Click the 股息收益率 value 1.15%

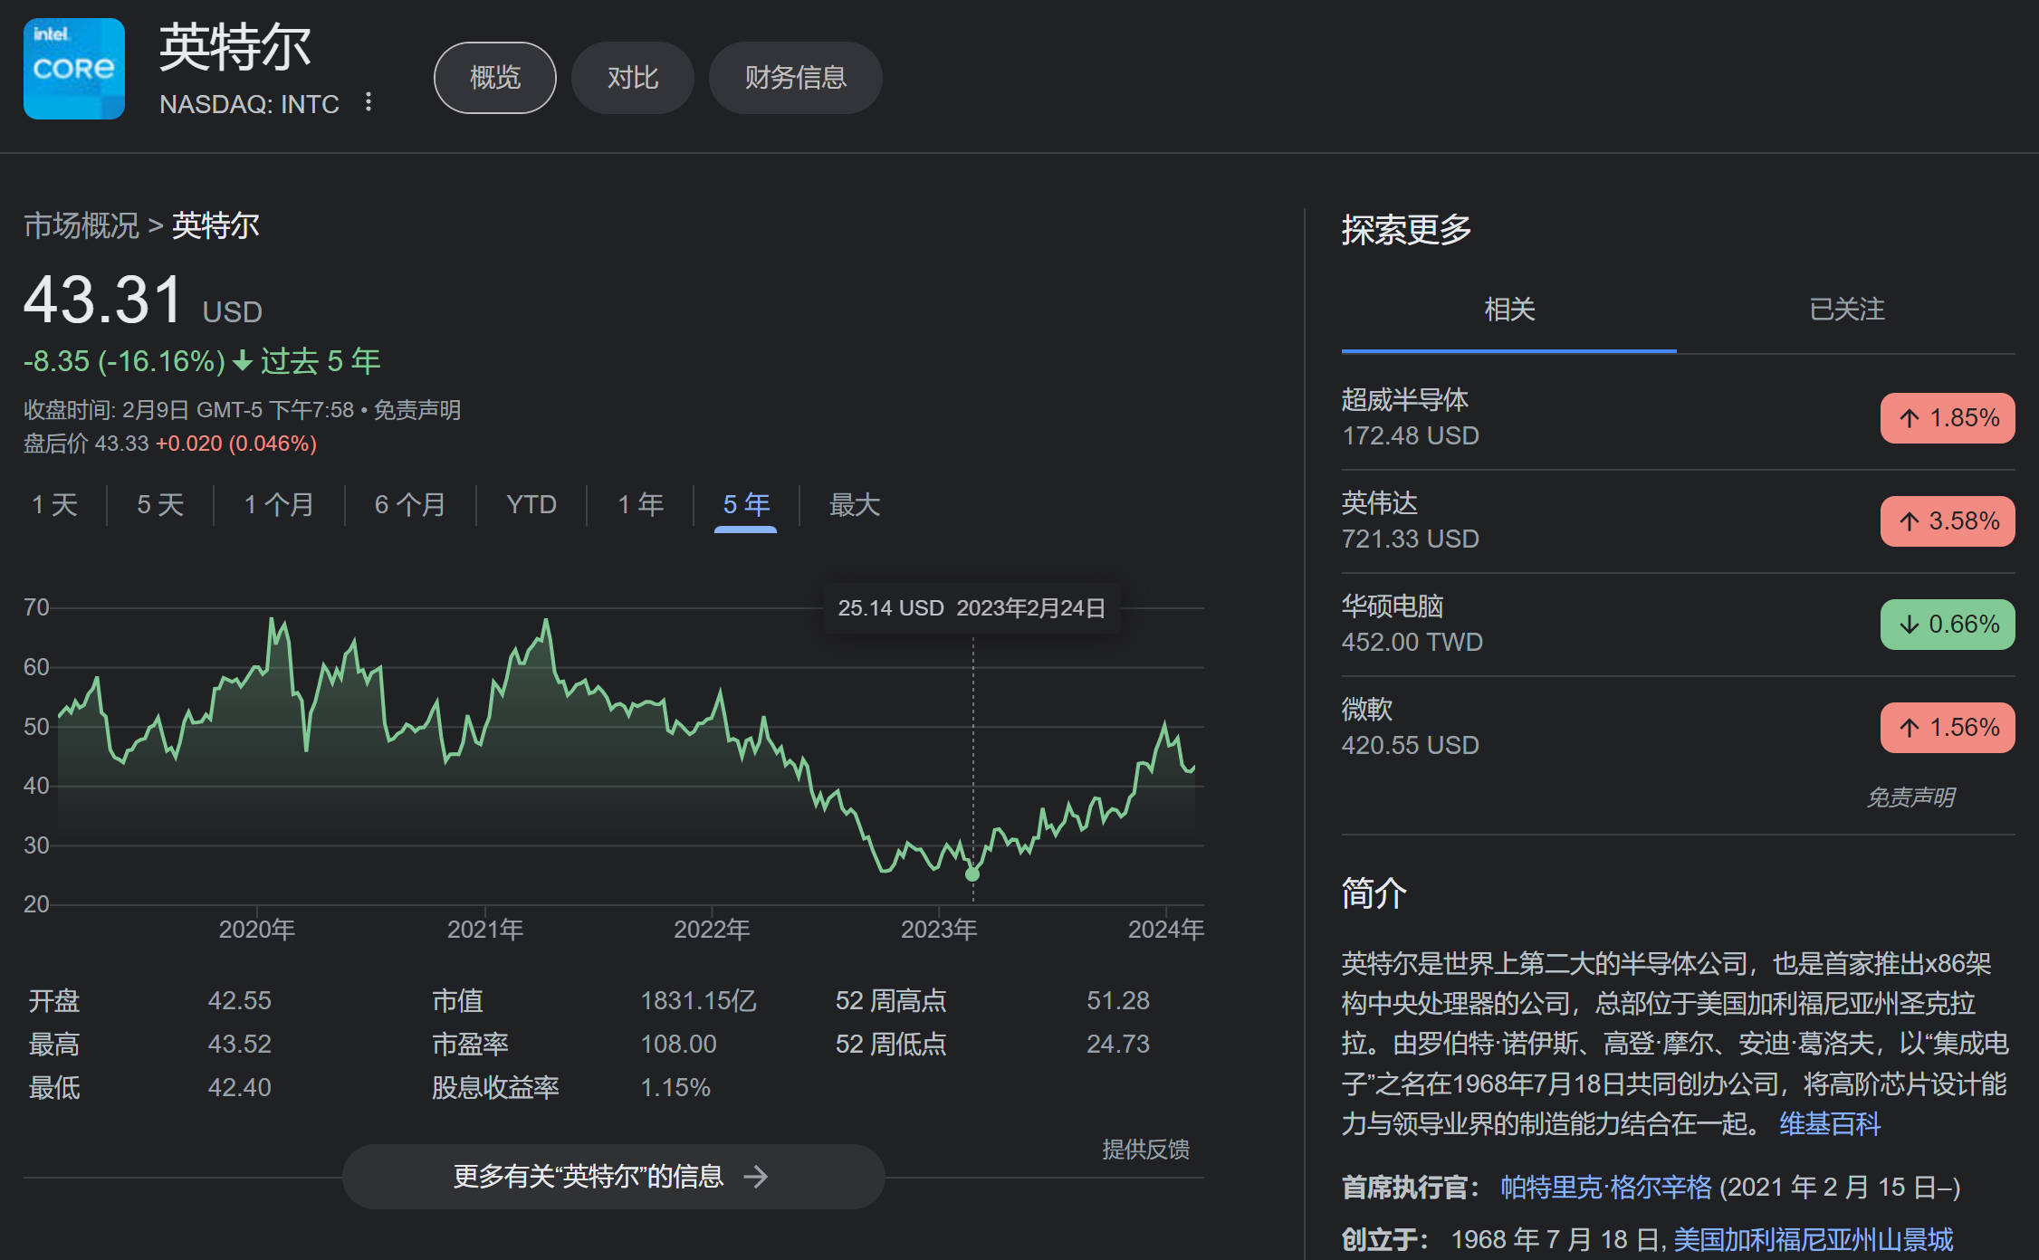675,1088
